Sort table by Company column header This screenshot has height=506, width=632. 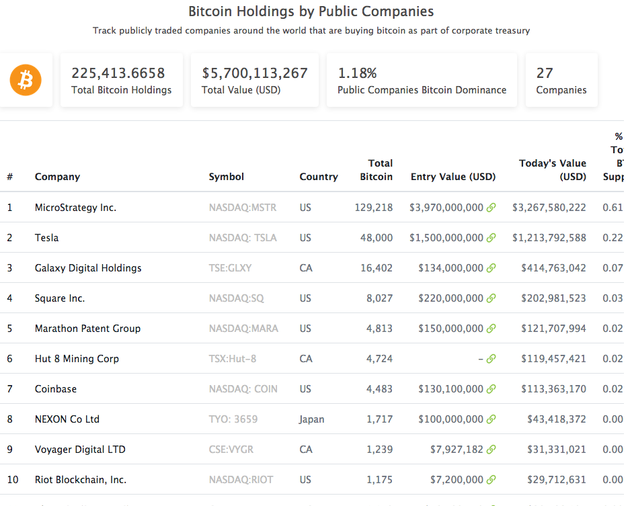point(57,177)
